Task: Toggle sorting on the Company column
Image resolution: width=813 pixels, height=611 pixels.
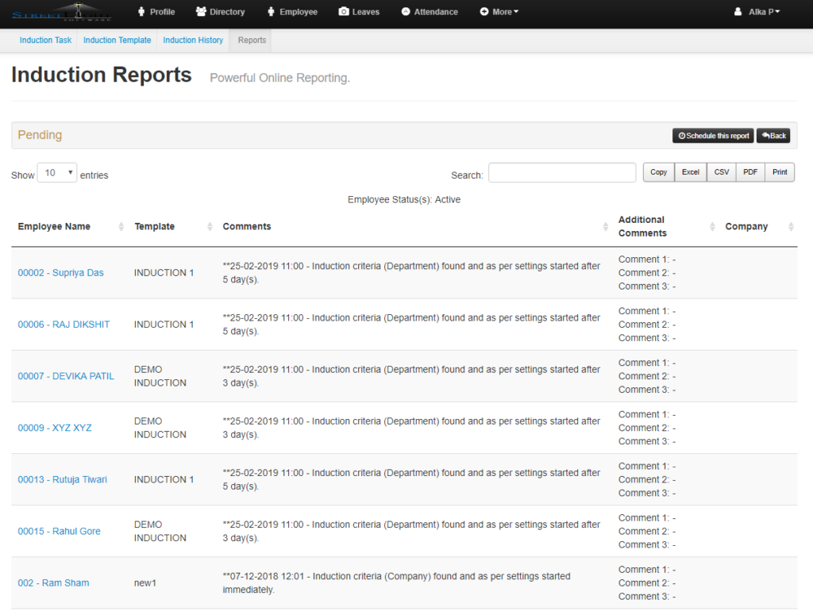Action: click(x=746, y=226)
